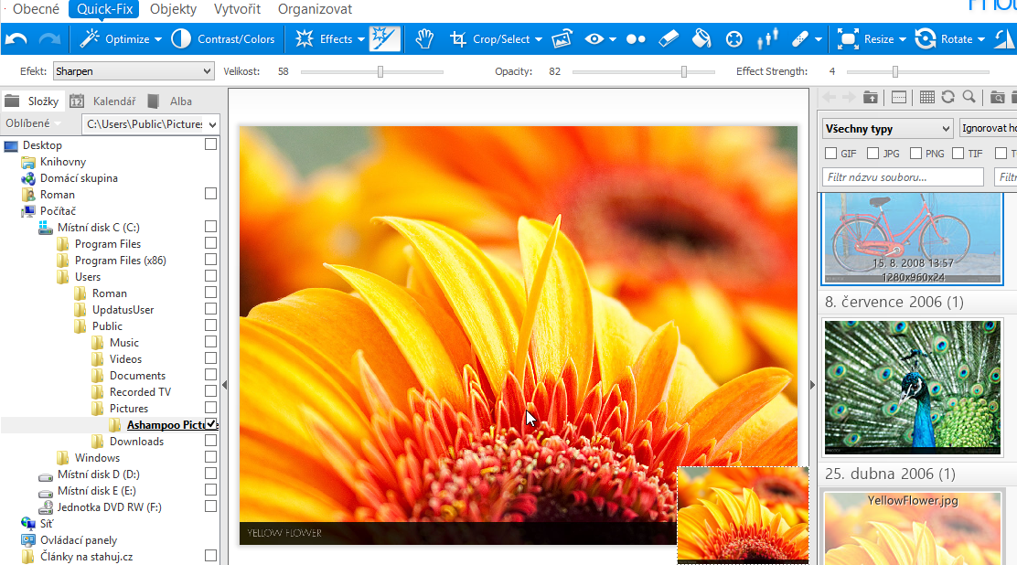
Task: Click the circular target tool icon
Action: (733, 39)
